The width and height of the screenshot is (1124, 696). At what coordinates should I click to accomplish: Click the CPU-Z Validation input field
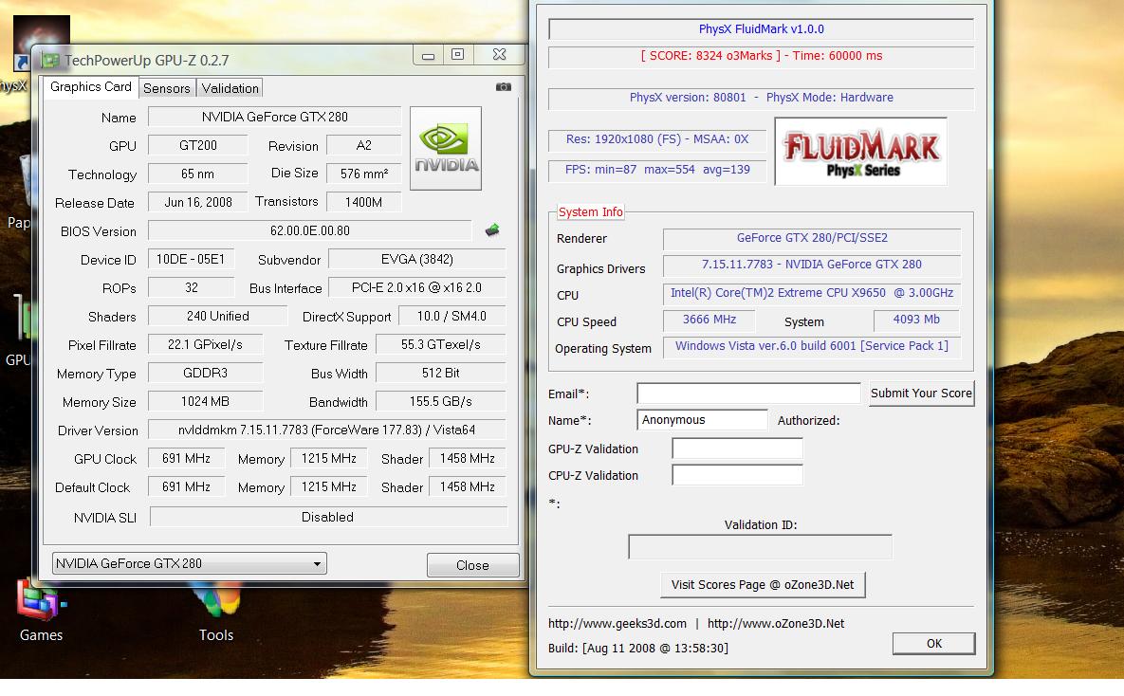coord(737,474)
